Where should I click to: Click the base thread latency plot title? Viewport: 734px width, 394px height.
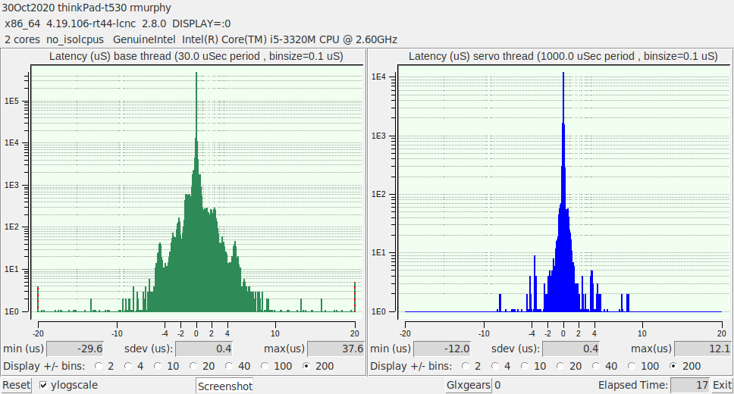196,56
